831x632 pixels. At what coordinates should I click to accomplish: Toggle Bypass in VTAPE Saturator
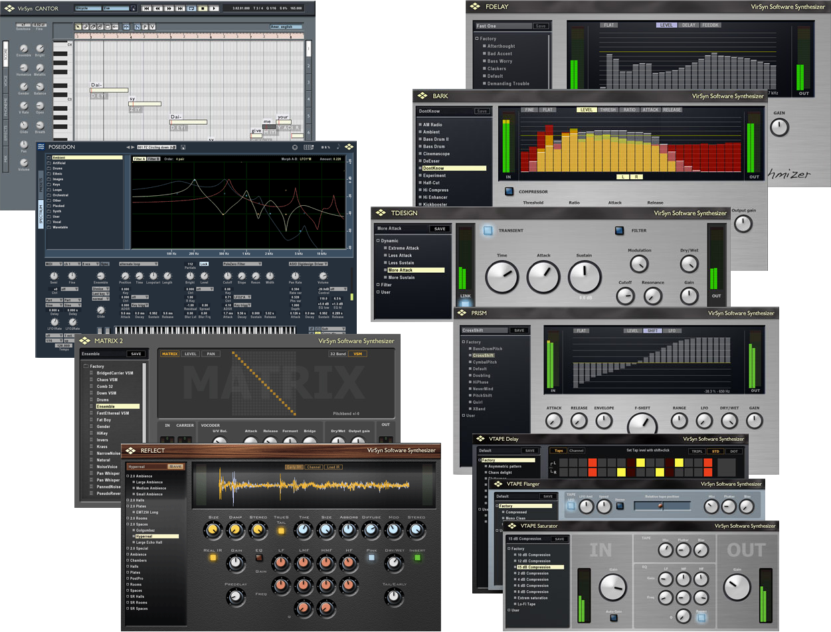coord(701,617)
